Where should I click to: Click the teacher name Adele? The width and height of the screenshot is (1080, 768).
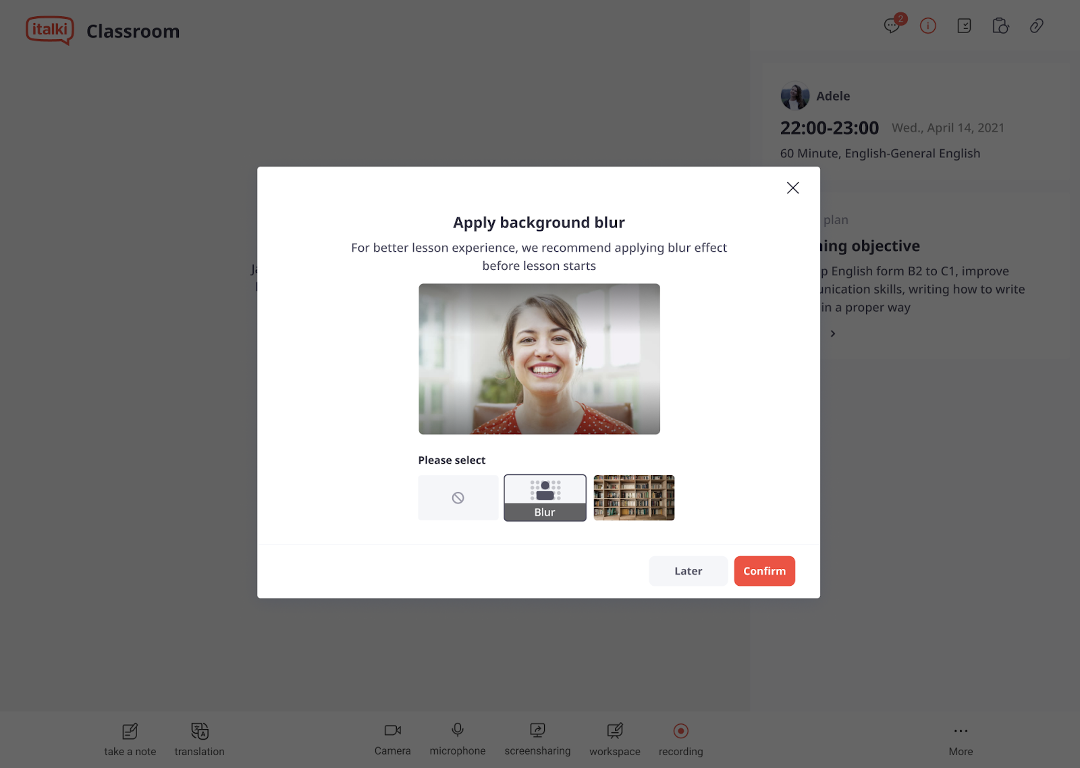click(833, 96)
